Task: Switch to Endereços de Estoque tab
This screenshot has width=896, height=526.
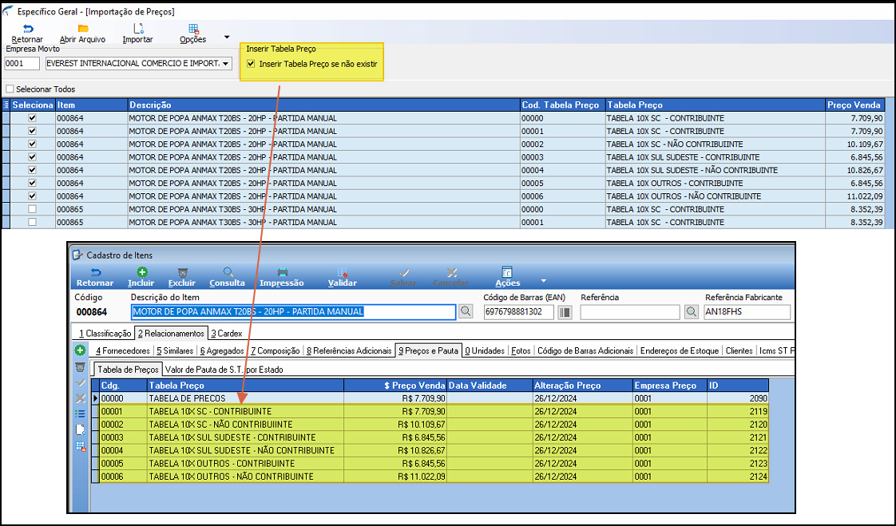Action: [x=680, y=350]
